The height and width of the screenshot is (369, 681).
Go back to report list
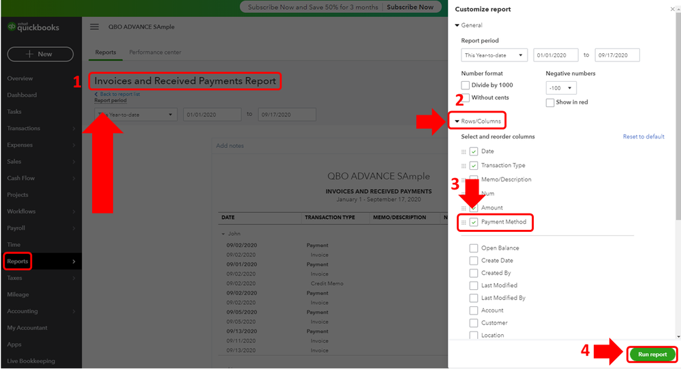[x=117, y=94]
